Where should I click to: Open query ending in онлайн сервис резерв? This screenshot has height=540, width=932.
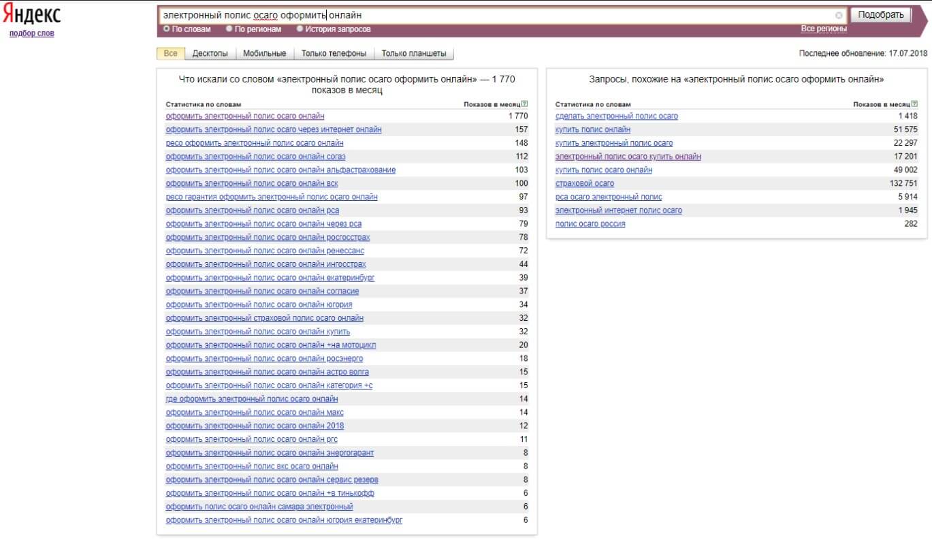(272, 479)
